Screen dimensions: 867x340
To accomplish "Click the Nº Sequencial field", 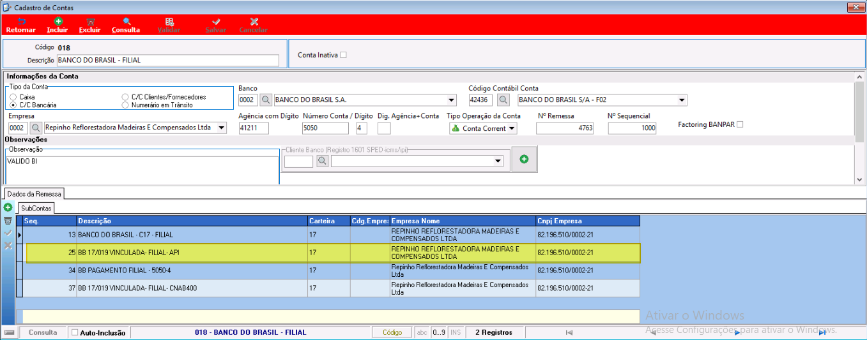I will point(632,128).
